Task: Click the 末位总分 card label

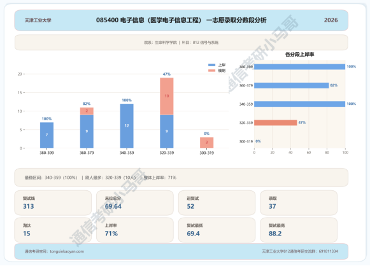Action: pos(113,199)
